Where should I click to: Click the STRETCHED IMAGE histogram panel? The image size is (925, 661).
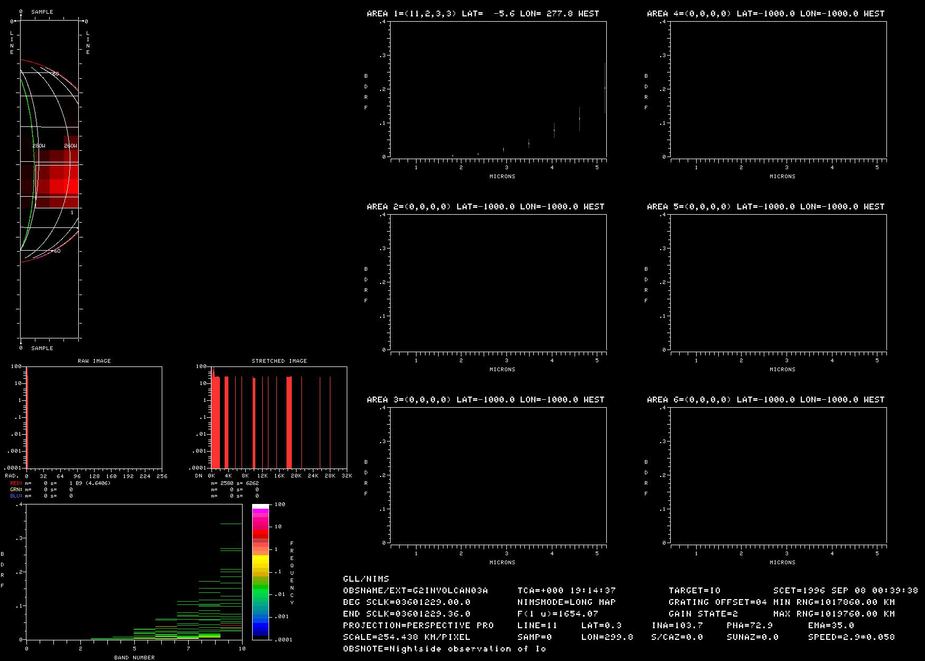click(x=279, y=417)
